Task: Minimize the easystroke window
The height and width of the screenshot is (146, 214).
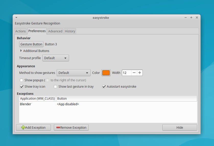Action: pos(186,18)
